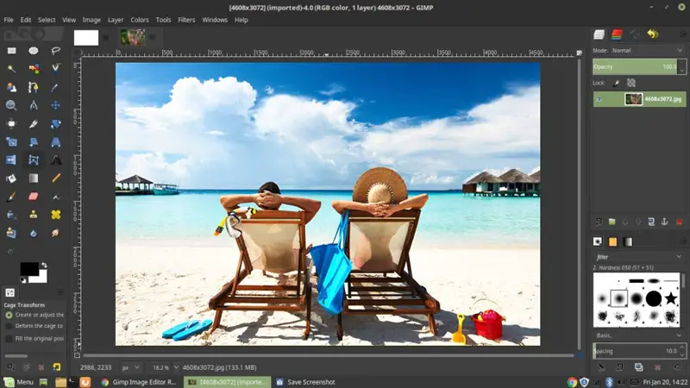690x388 pixels.
Task: Select the Rectangle Select tool
Action: click(x=12, y=51)
